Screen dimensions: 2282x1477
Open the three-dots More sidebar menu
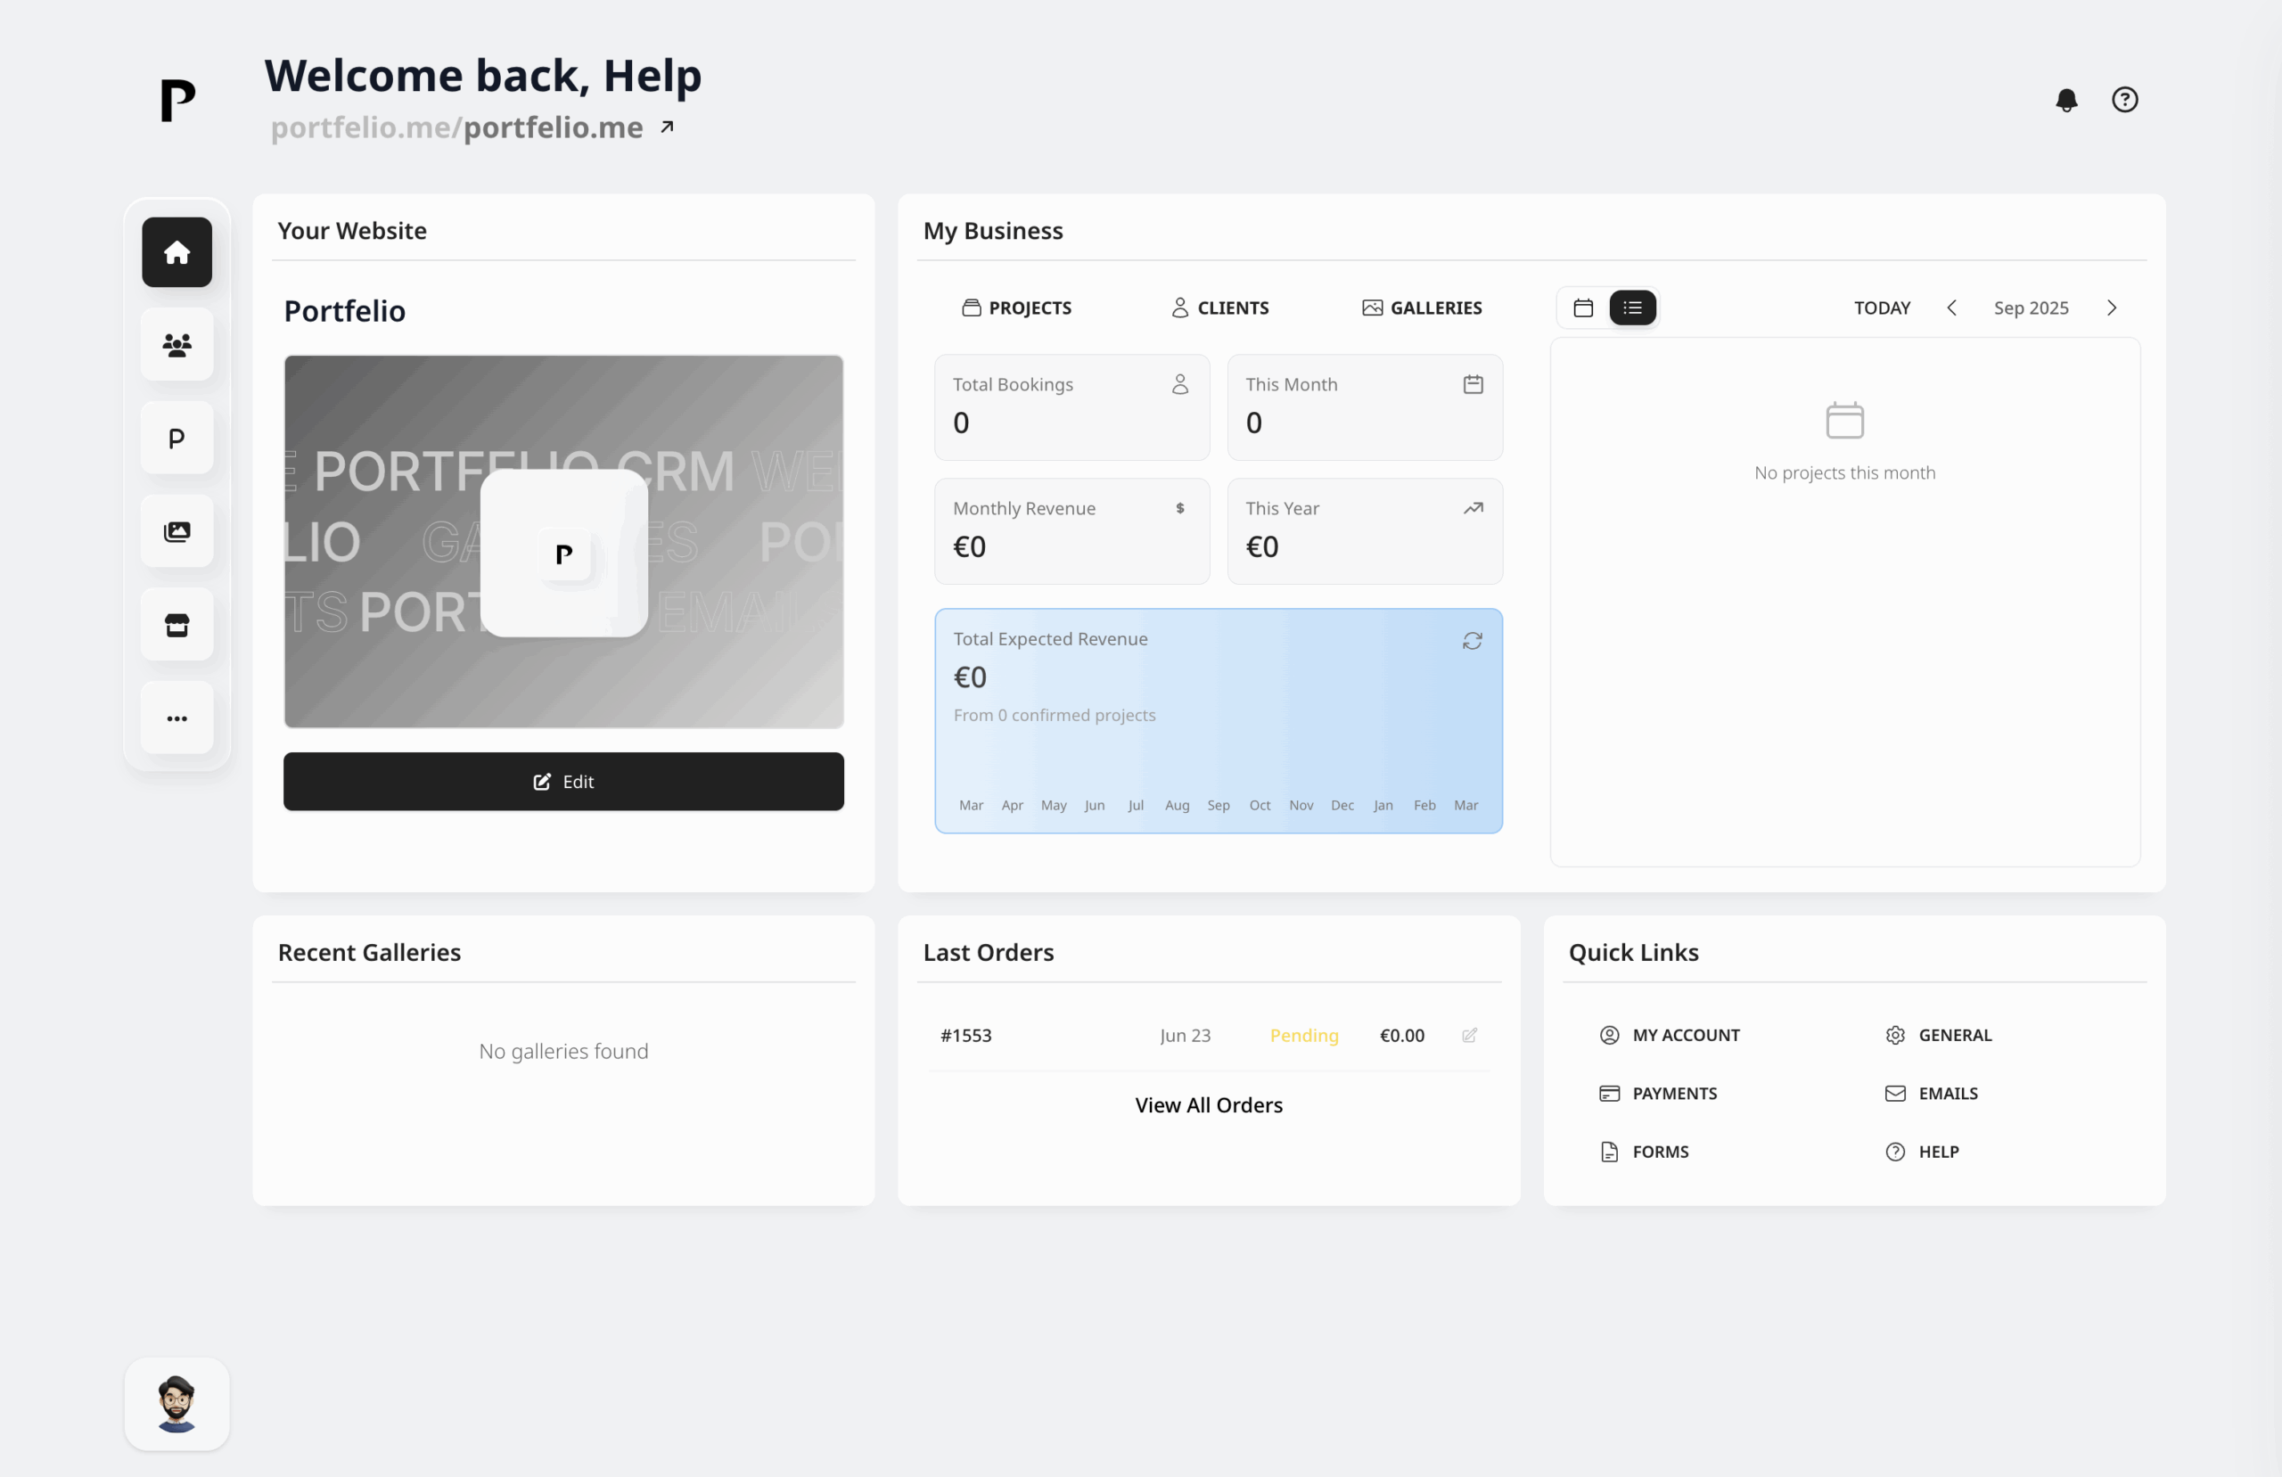pyautogui.click(x=176, y=718)
